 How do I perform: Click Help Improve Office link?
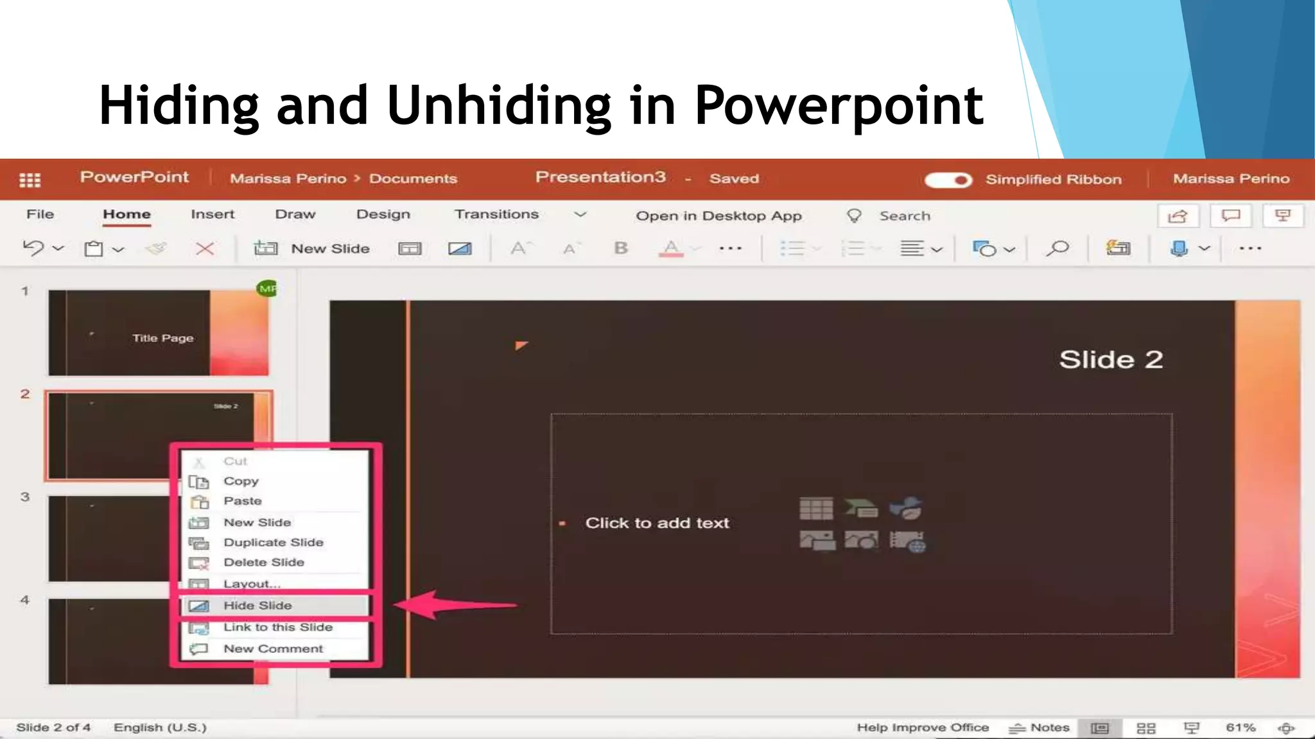923,727
